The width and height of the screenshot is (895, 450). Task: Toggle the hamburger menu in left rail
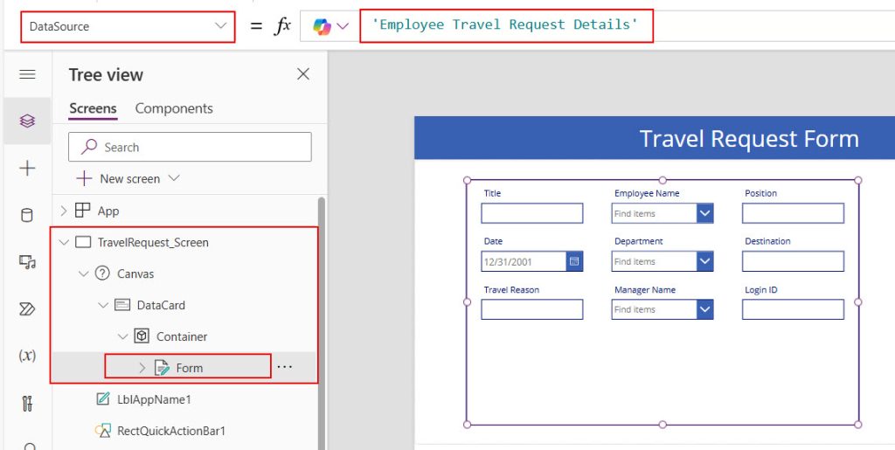click(x=27, y=75)
